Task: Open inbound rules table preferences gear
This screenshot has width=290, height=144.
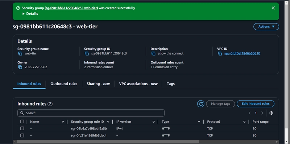Action: point(271,113)
